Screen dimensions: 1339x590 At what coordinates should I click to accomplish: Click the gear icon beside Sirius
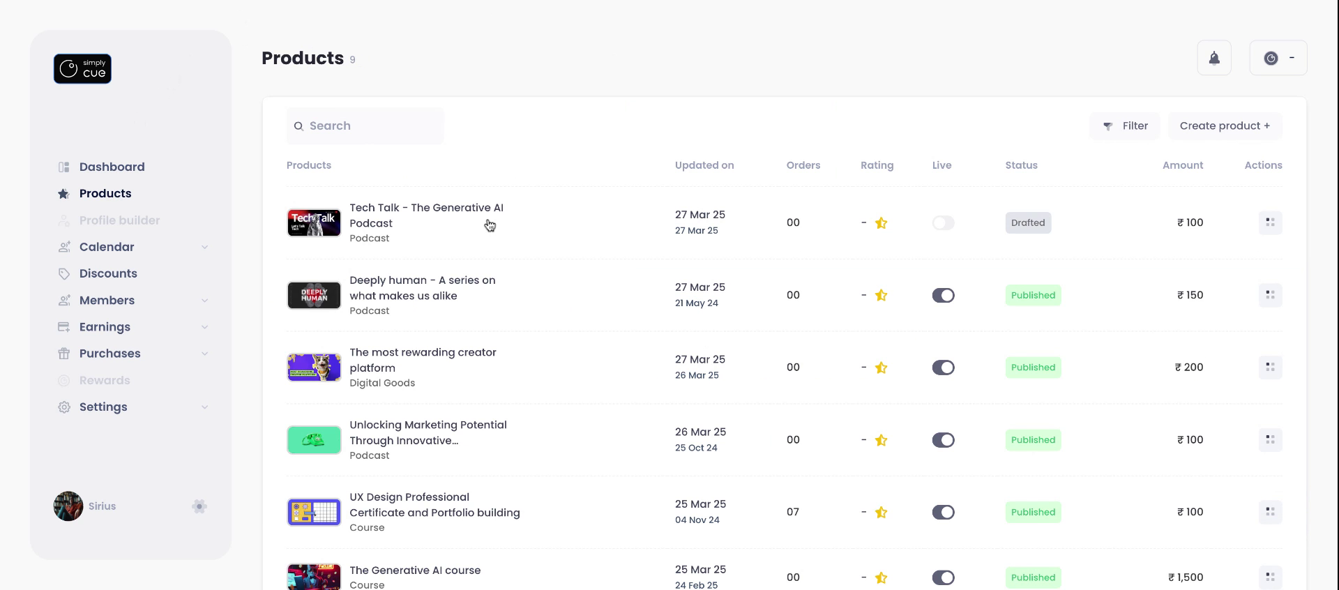[x=199, y=506]
